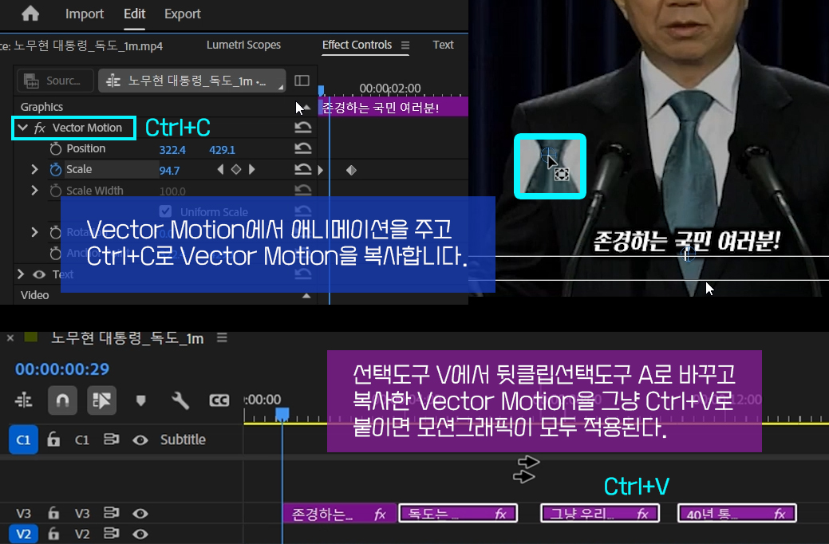Image resolution: width=829 pixels, height=544 pixels.
Task: Toggle sync lock on the C1 track
Action: (111, 440)
